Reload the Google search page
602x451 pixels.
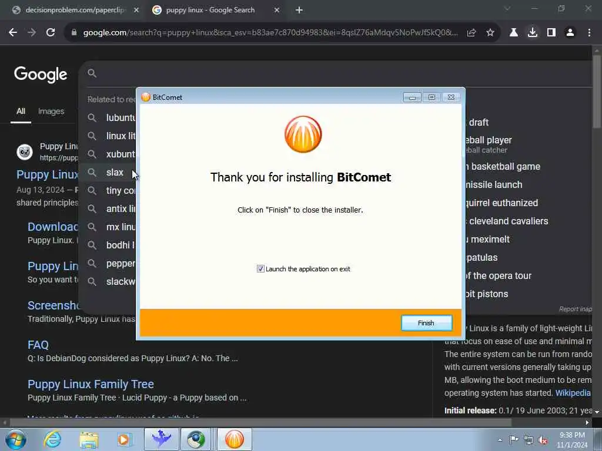tap(51, 33)
